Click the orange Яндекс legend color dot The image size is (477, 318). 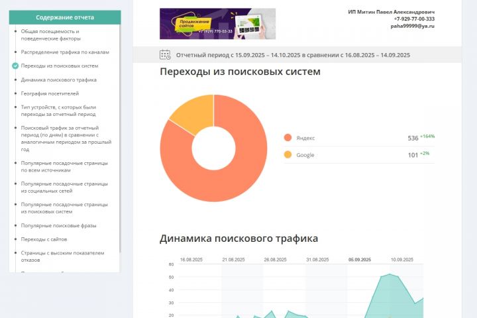288,138
